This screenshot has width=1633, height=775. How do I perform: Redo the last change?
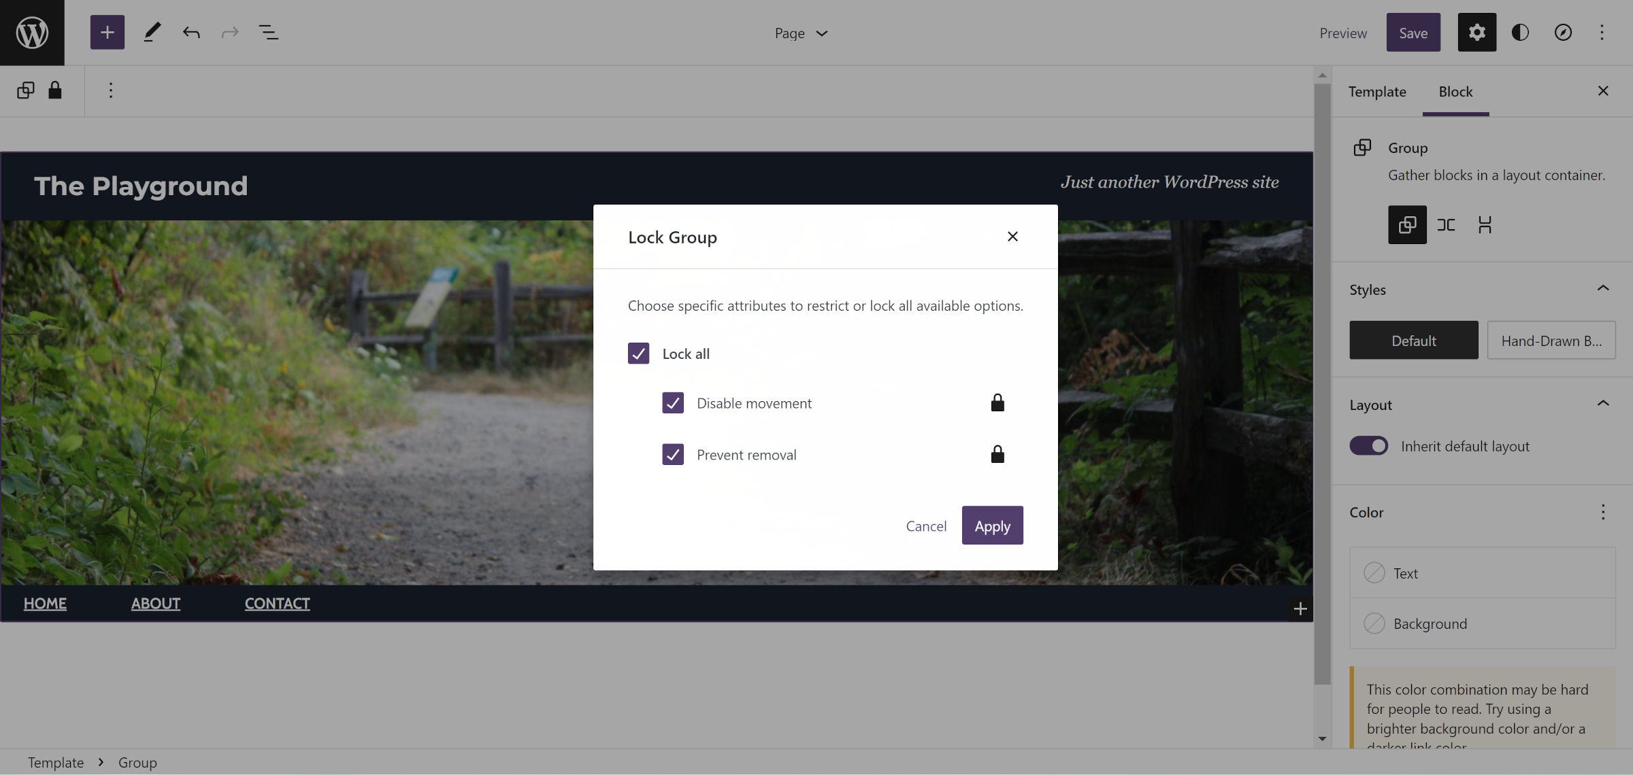click(x=229, y=32)
